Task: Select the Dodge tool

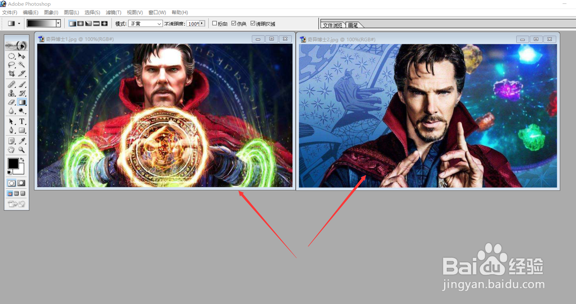Action: tap(22, 111)
